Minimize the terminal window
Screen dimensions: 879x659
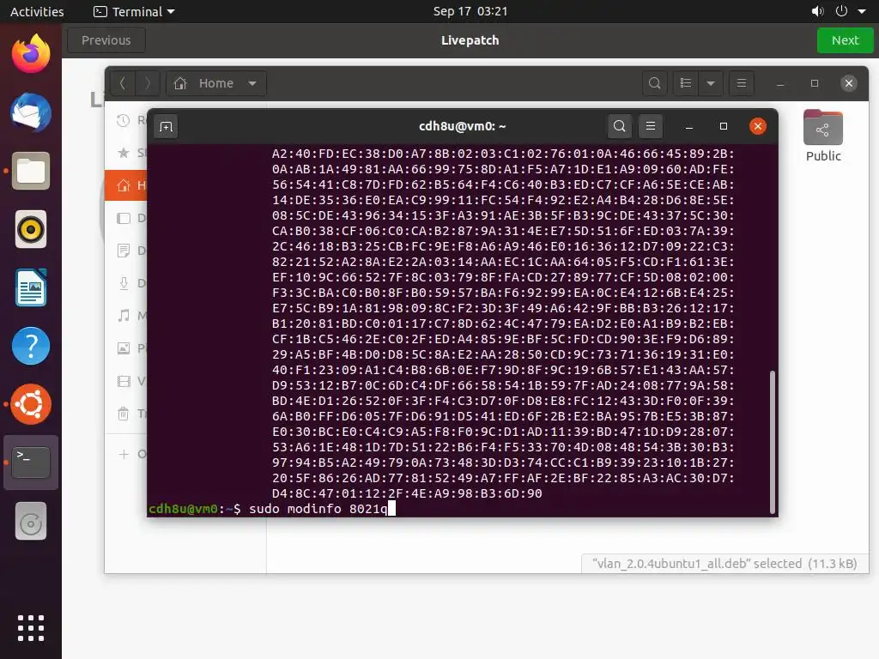click(689, 127)
